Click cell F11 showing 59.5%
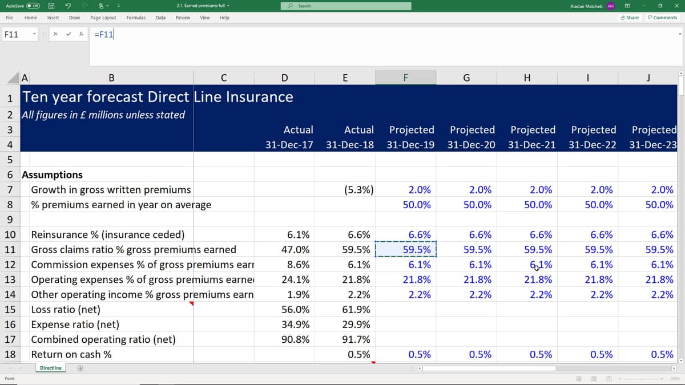The height and width of the screenshot is (385, 685). [406, 249]
